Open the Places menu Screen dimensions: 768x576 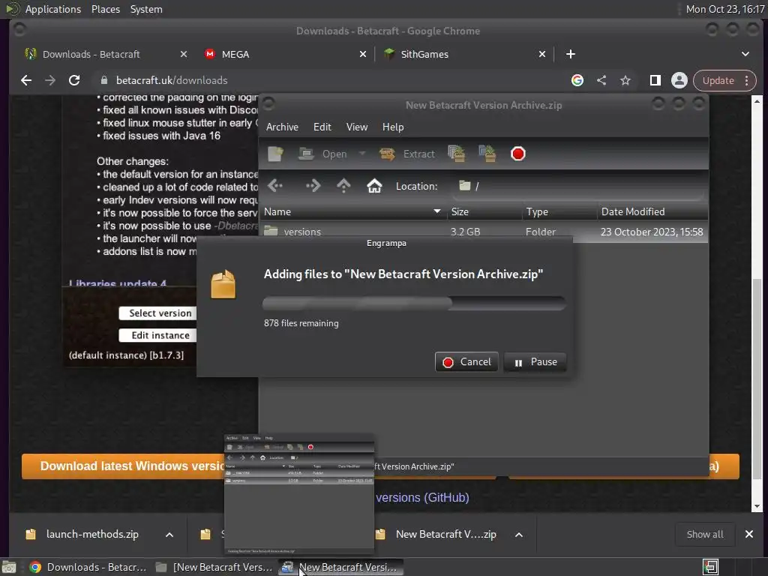pyautogui.click(x=106, y=9)
